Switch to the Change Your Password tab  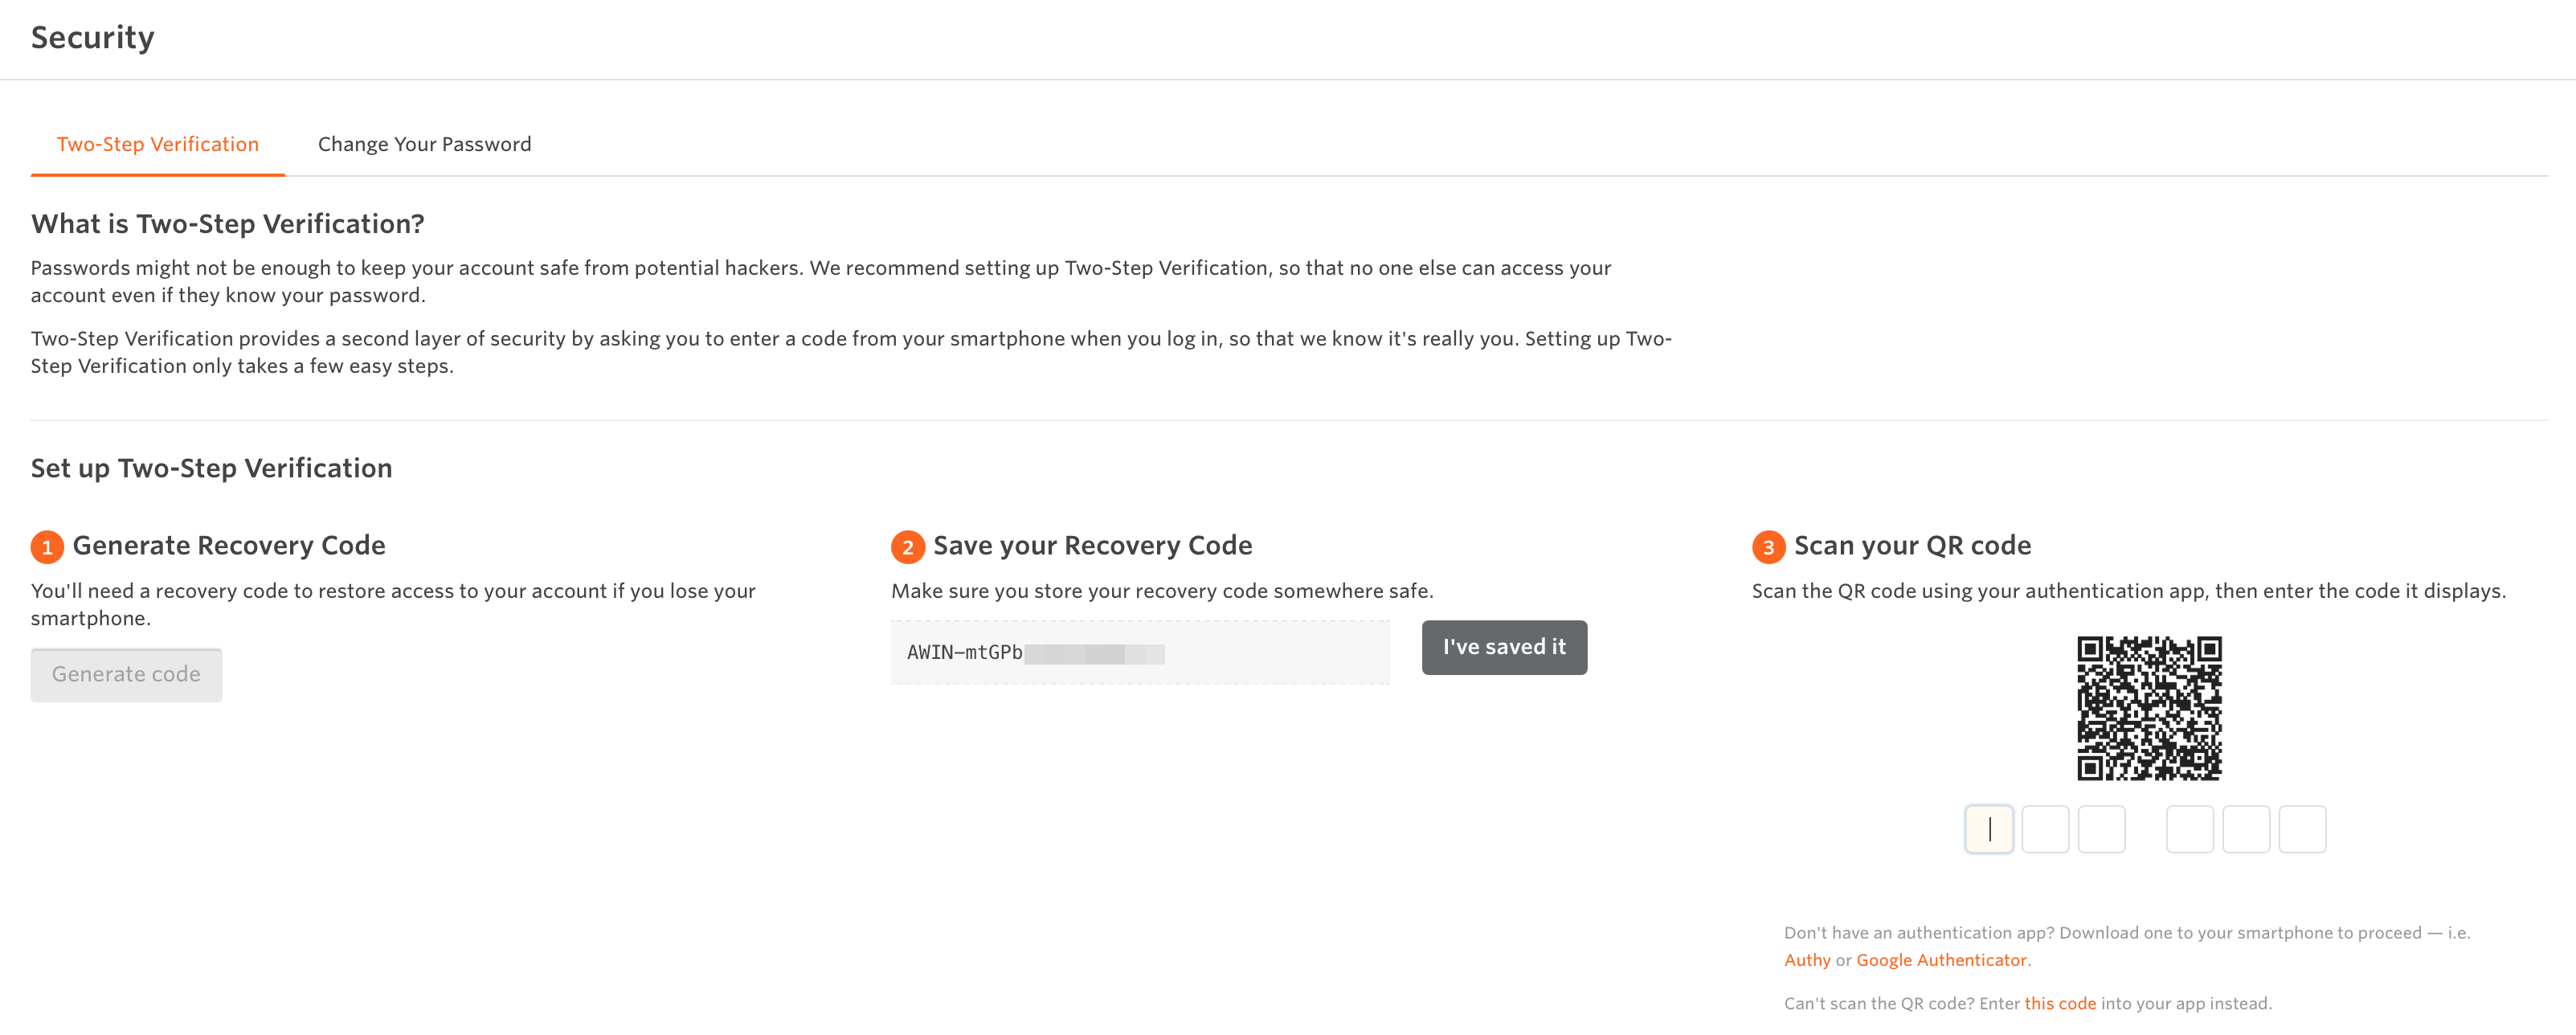pos(424,144)
